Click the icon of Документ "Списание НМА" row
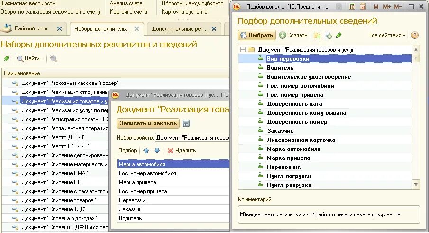The height and width of the screenshot is (233, 429). [x=15, y=173]
